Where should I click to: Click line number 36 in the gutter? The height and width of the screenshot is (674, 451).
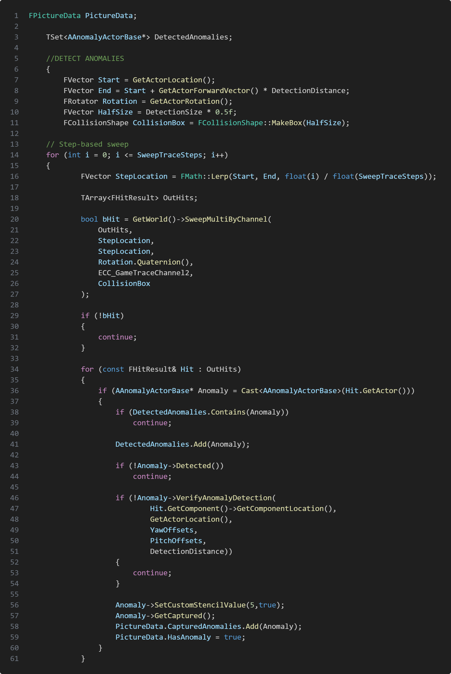click(x=14, y=391)
